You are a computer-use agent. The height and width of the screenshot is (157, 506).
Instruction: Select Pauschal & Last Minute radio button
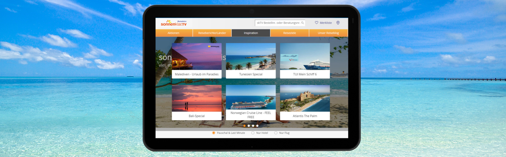click(x=214, y=133)
